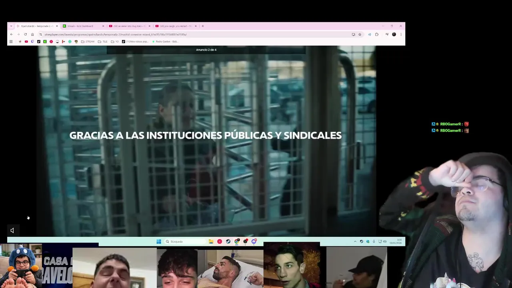Viewport: 512px width, 288px height.
Task: Open the tab search dropdown arrow
Action: 11,26
